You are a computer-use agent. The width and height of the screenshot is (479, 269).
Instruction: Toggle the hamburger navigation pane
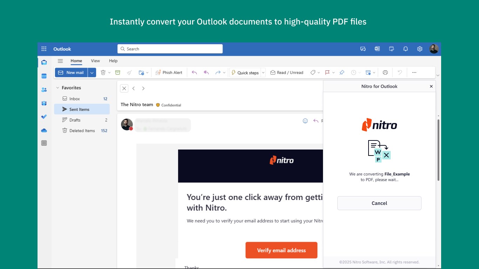tap(60, 61)
